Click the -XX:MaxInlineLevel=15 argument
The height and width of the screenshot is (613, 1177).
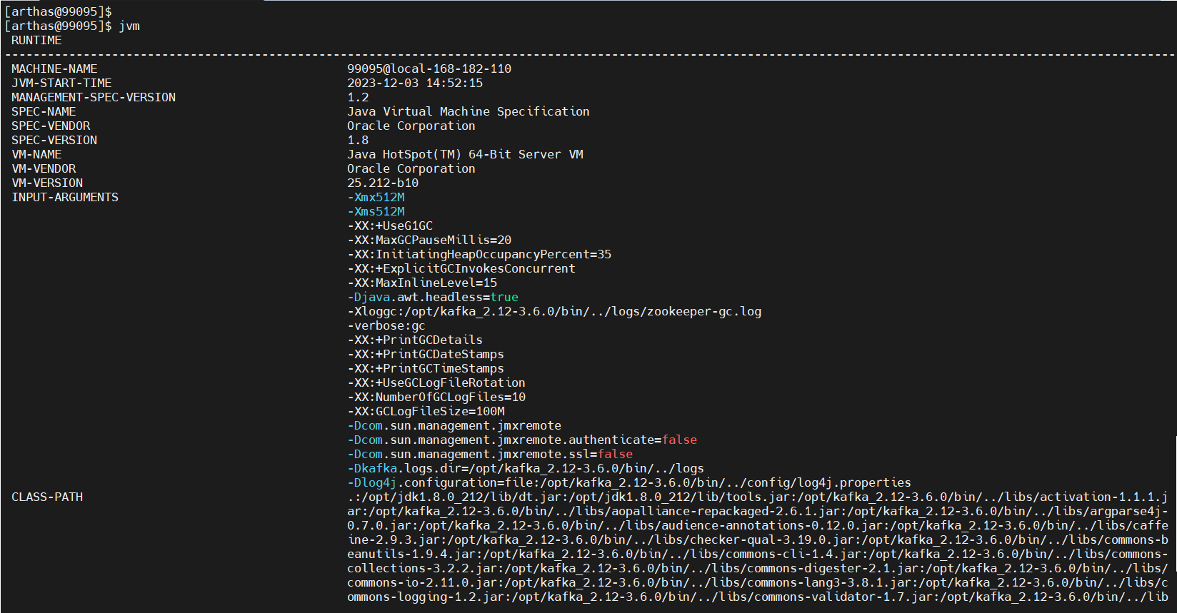422,283
